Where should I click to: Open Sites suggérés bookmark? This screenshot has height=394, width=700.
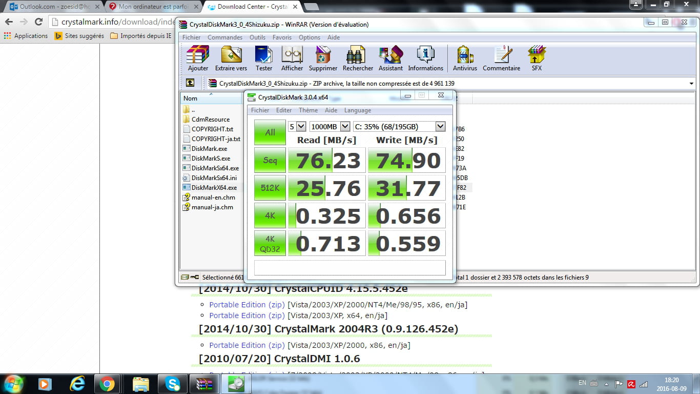coord(79,36)
